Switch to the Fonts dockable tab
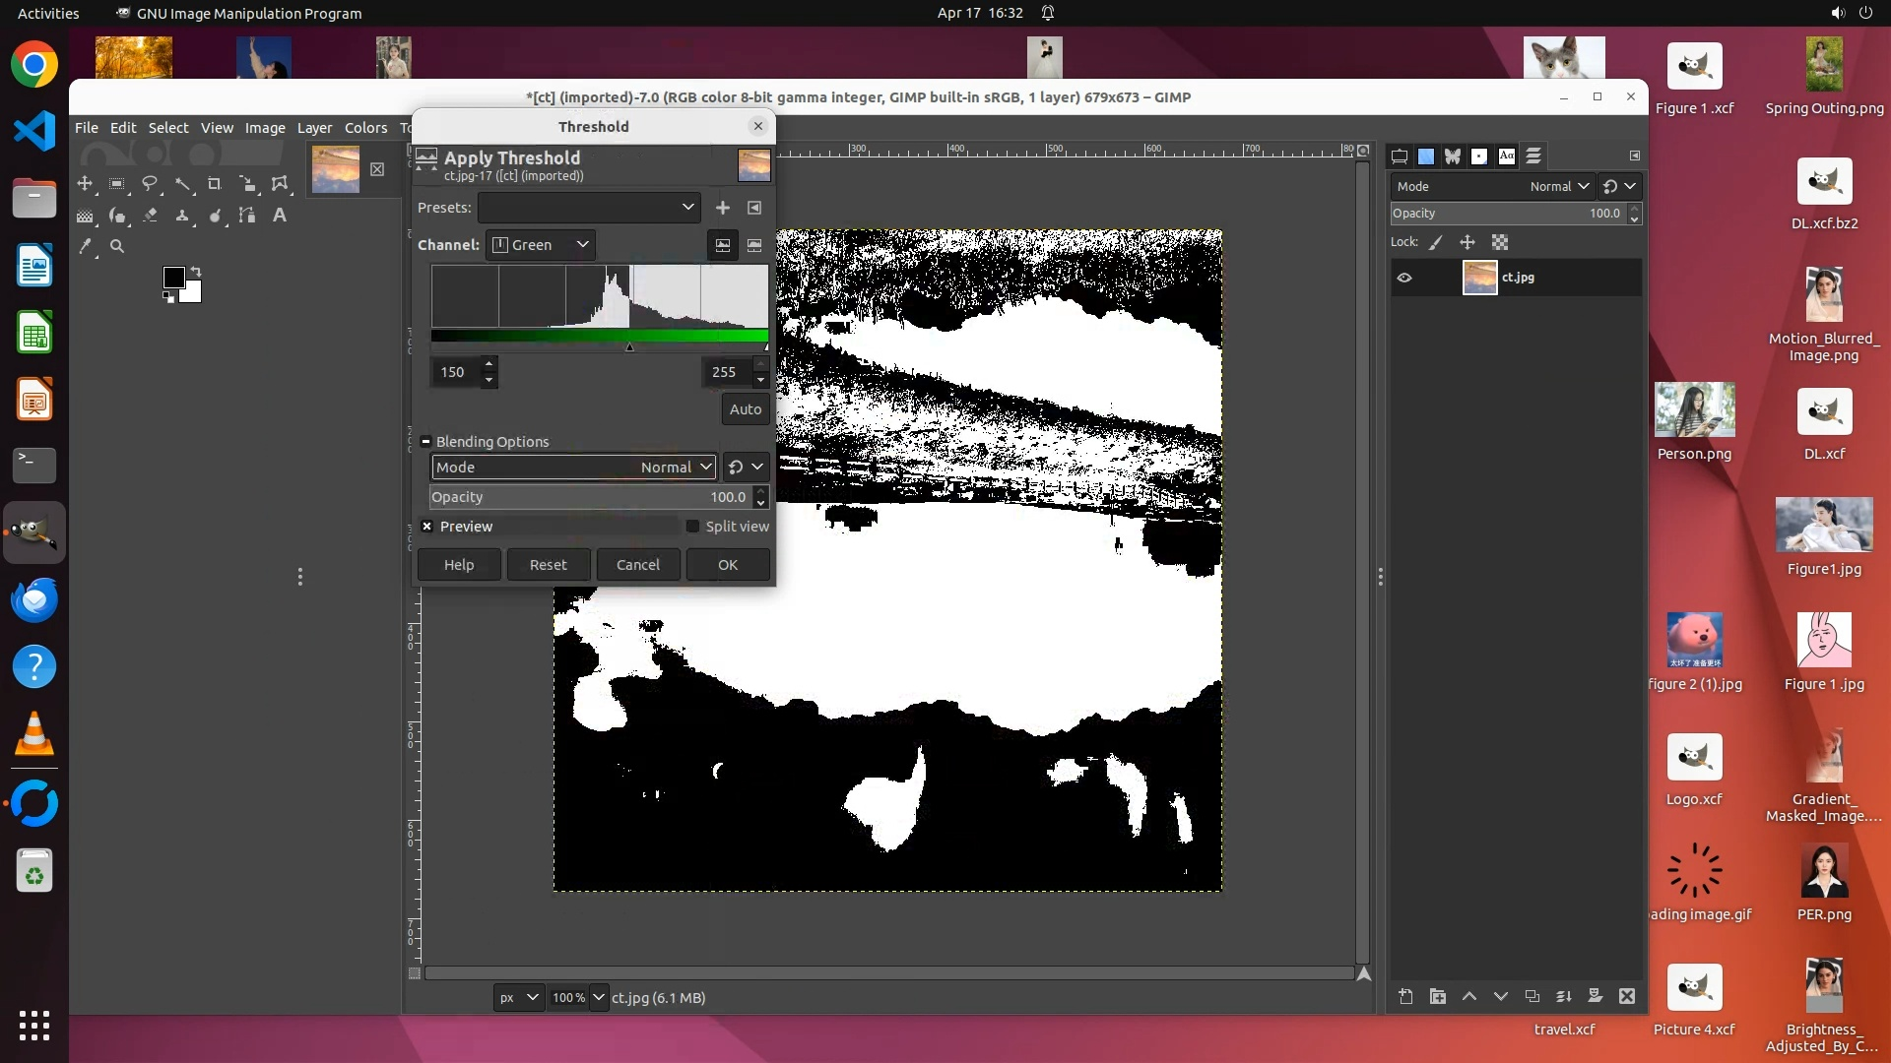This screenshot has height=1063, width=1891. tap(1507, 156)
